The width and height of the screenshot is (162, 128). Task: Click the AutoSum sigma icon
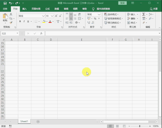[144, 14]
